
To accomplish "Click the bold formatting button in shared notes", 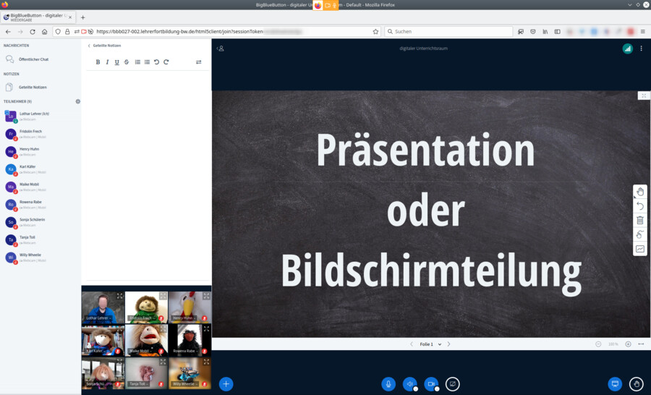I will (98, 62).
